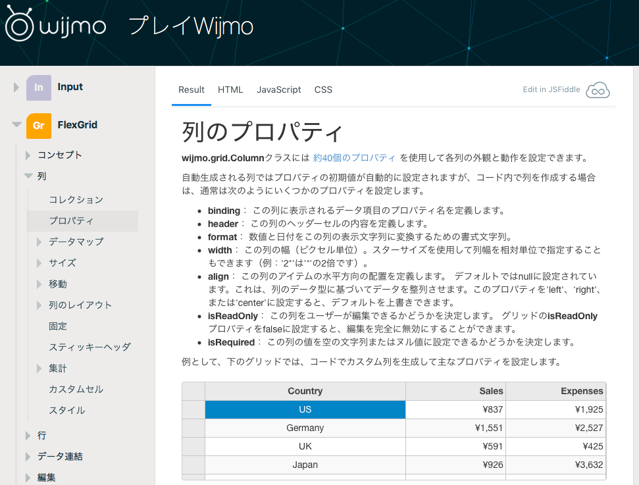Click the Wijmo logo icon
Viewport: 639px width, 485px height.
tap(19, 23)
